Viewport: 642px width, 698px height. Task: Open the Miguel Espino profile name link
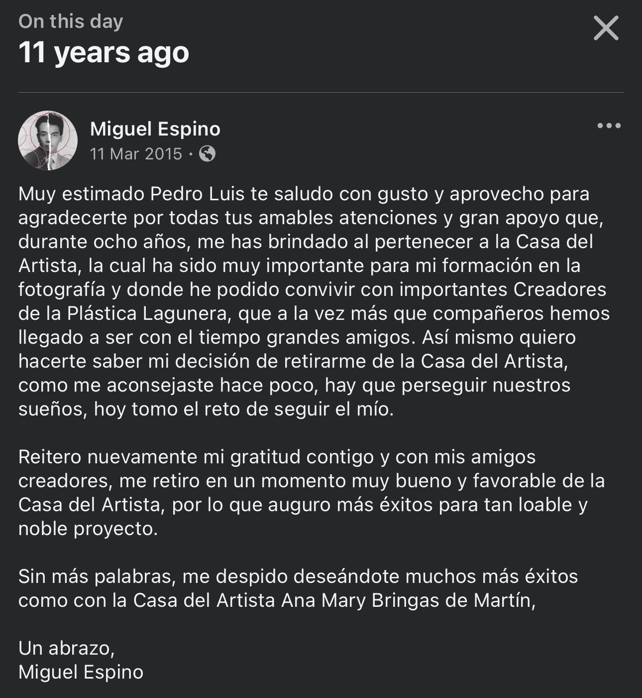point(155,129)
